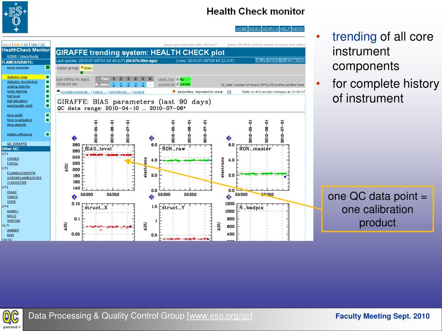Open N_data link under plot 2

click(121, 85)
